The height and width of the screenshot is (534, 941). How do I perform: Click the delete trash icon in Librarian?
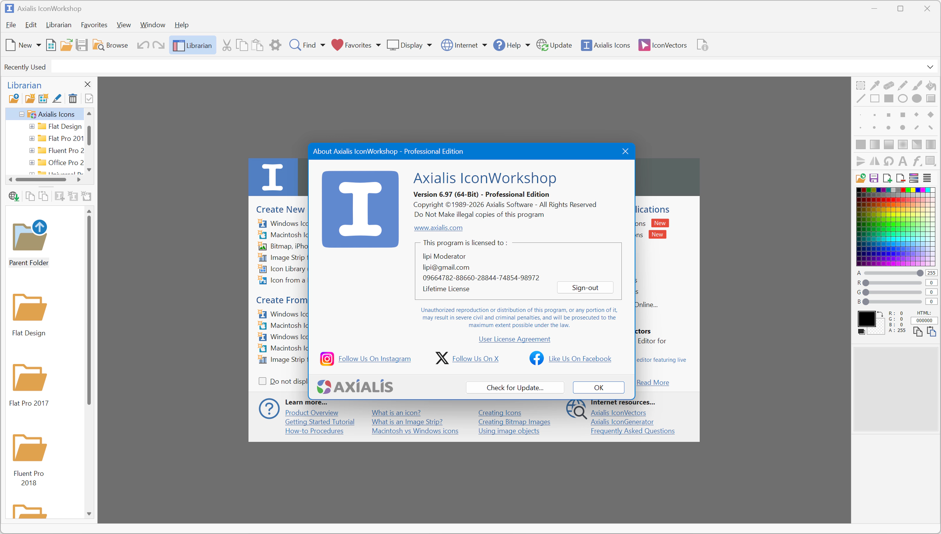[x=73, y=99]
